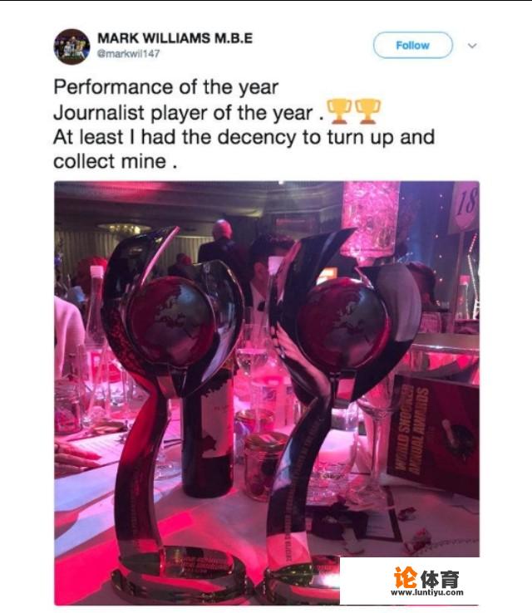Open the @markwil147 handle link
The image size is (532, 613).
[128, 53]
